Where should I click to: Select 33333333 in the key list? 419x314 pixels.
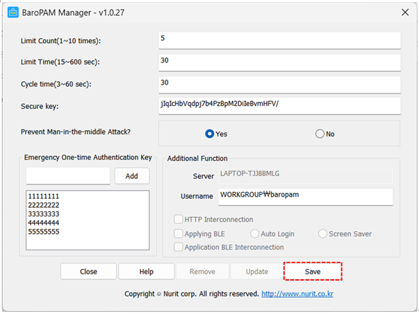(x=44, y=214)
